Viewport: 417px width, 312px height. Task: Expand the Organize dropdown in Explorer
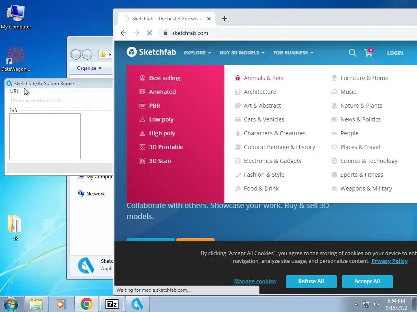click(89, 68)
